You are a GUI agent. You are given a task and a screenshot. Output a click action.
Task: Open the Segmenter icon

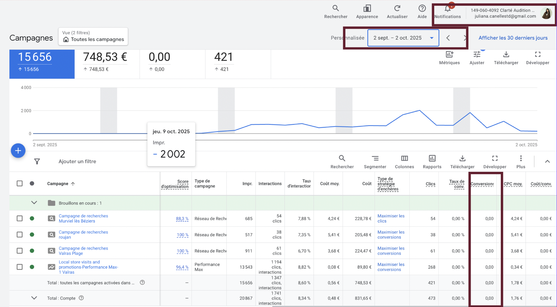coord(375,158)
